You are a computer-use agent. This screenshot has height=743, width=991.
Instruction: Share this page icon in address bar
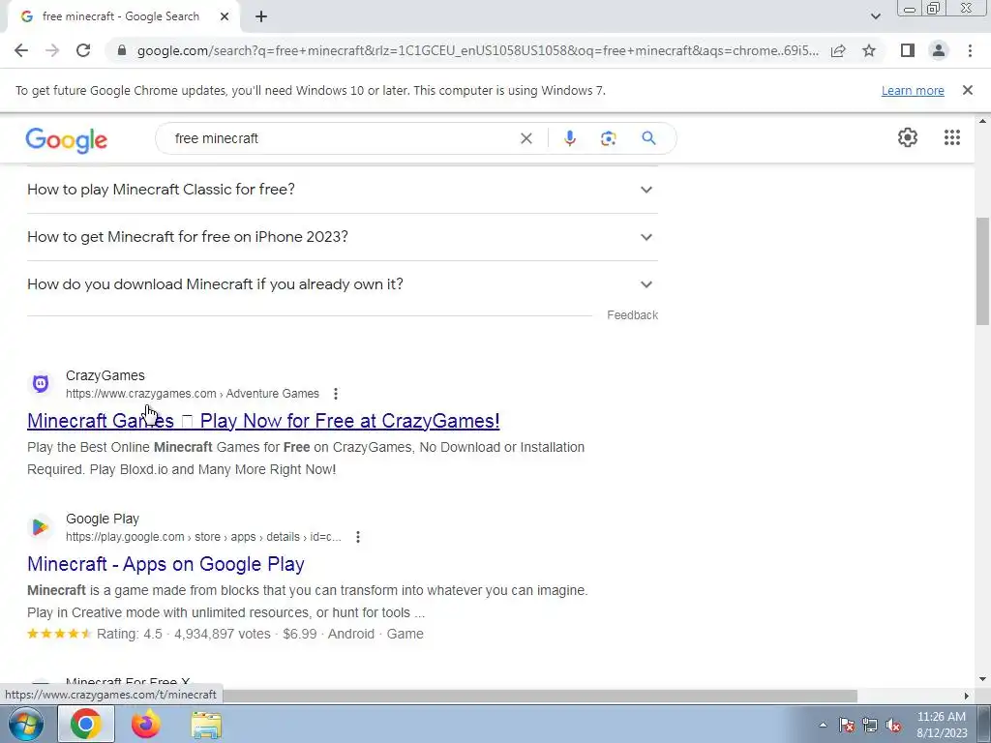838,50
